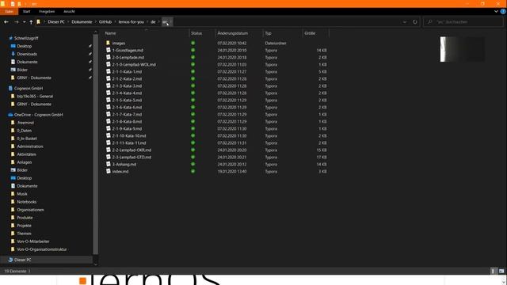
Task: Select the 2-1-5-Kata-5.md file name
Action: [x=127, y=101]
